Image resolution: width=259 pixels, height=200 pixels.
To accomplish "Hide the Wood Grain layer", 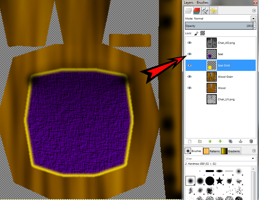I will coord(190,77).
